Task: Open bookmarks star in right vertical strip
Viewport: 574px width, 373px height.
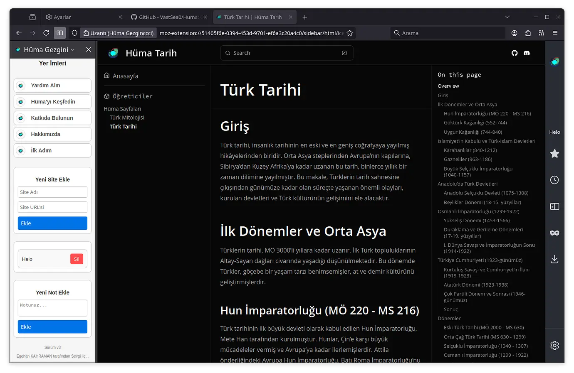Action: point(555,154)
